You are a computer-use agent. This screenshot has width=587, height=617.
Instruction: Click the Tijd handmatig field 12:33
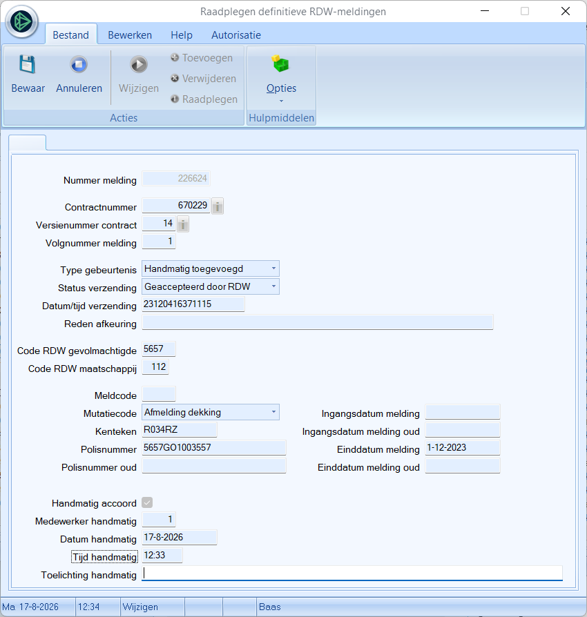tap(162, 556)
